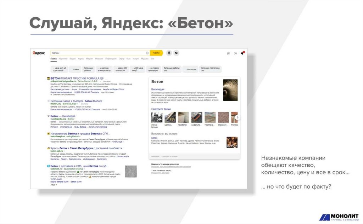Click the Яндекс logo
Screen dimensions: 363x224
39,53
